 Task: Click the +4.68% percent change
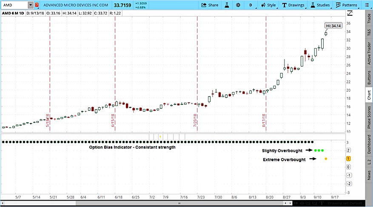[141, 7]
